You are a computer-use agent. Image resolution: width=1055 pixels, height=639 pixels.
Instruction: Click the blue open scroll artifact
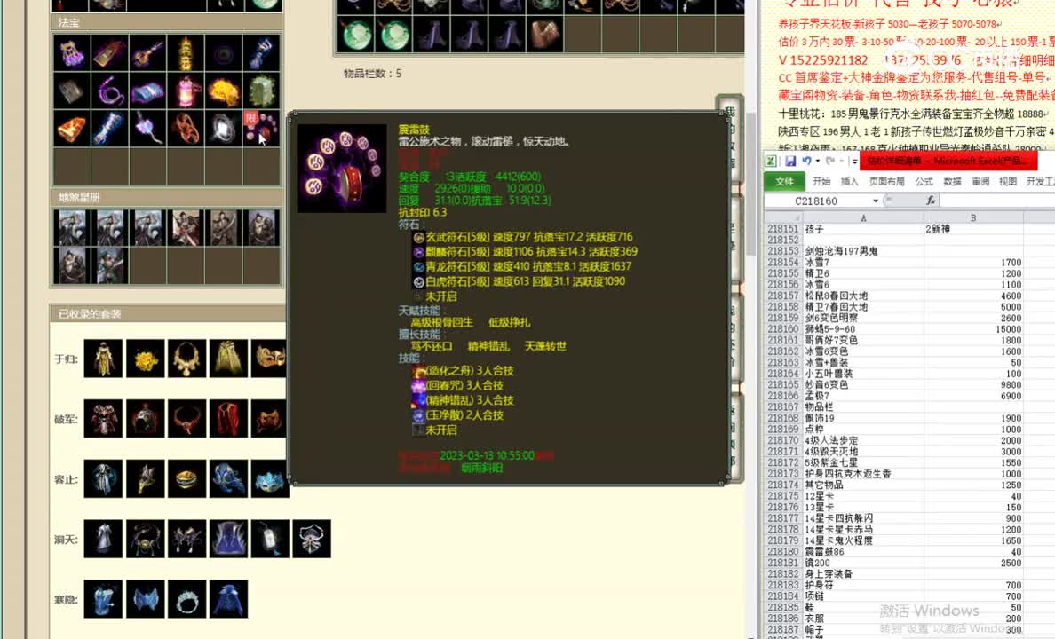point(147,91)
